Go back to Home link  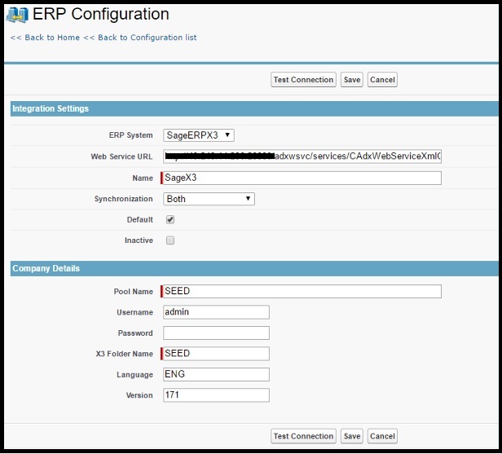click(45, 37)
